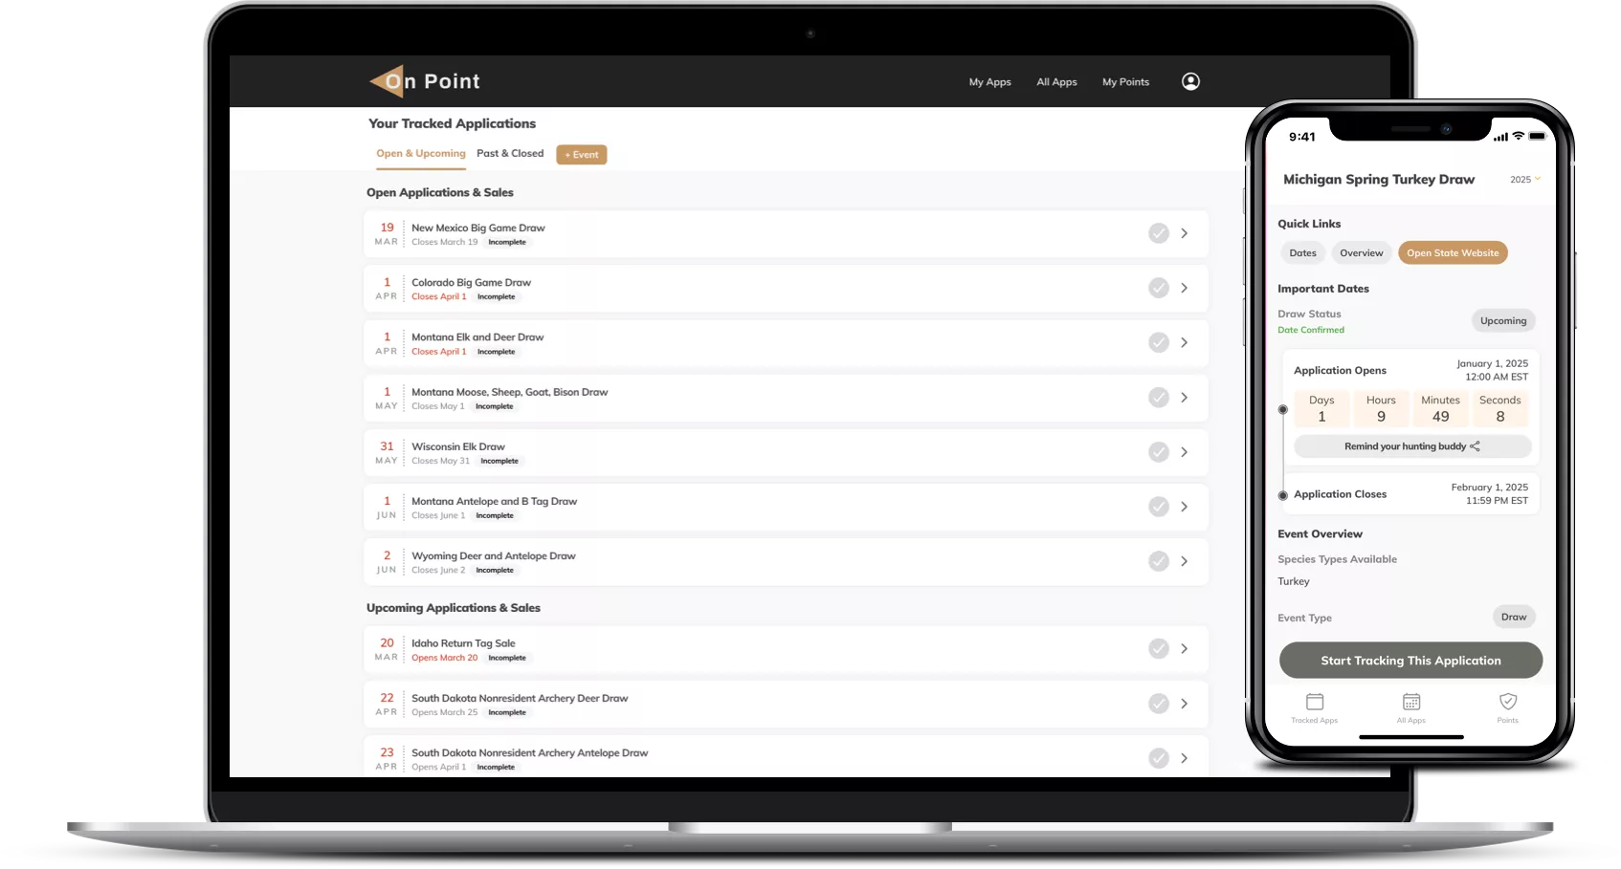Open All Apps in the top navigation

coord(1056,82)
